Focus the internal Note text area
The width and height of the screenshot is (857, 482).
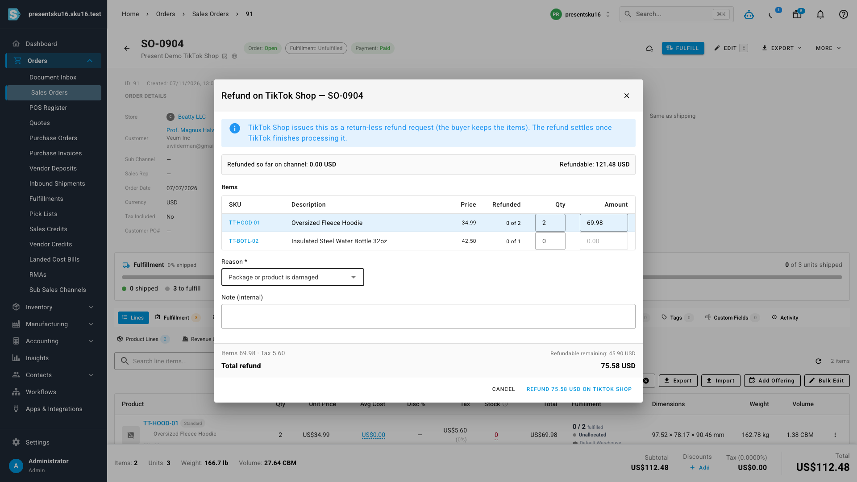(x=428, y=316)
